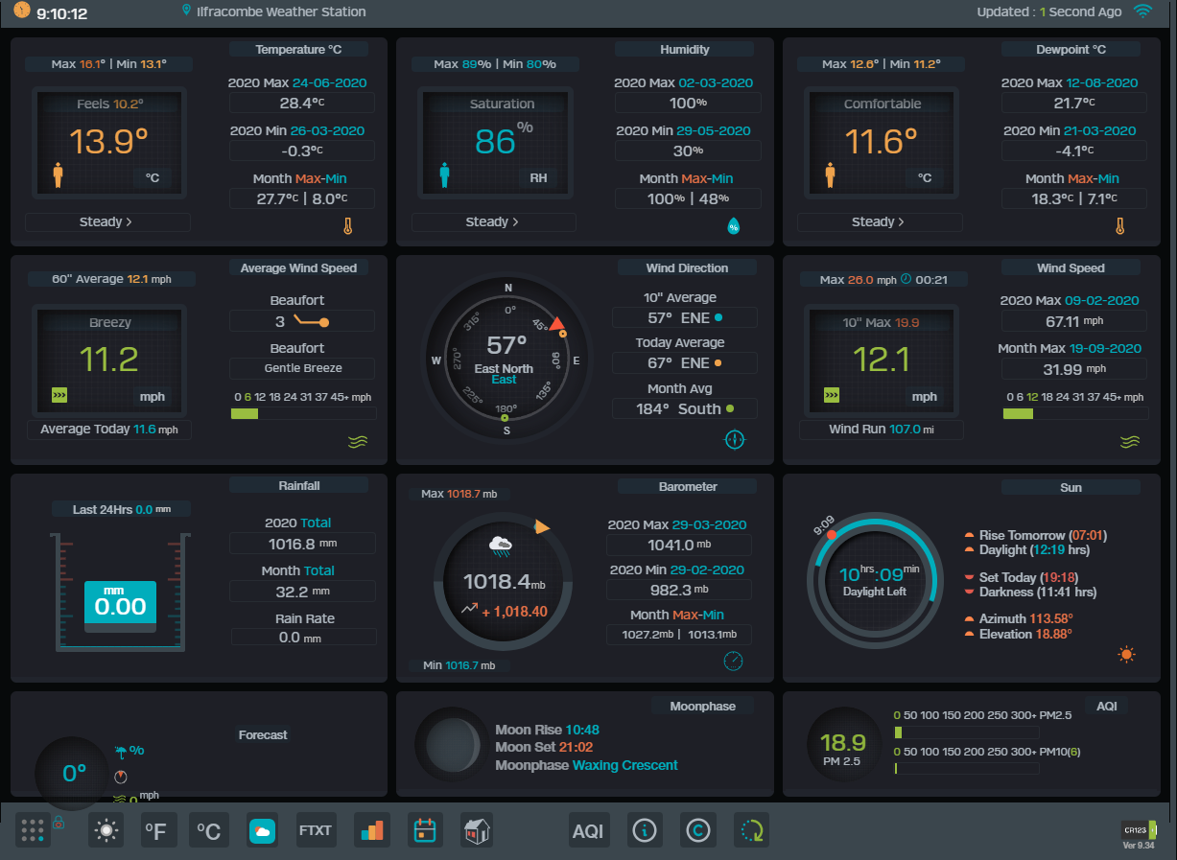1177x860 pixels.
Task: Open the bar chart icon
Action: pos(371,830)
